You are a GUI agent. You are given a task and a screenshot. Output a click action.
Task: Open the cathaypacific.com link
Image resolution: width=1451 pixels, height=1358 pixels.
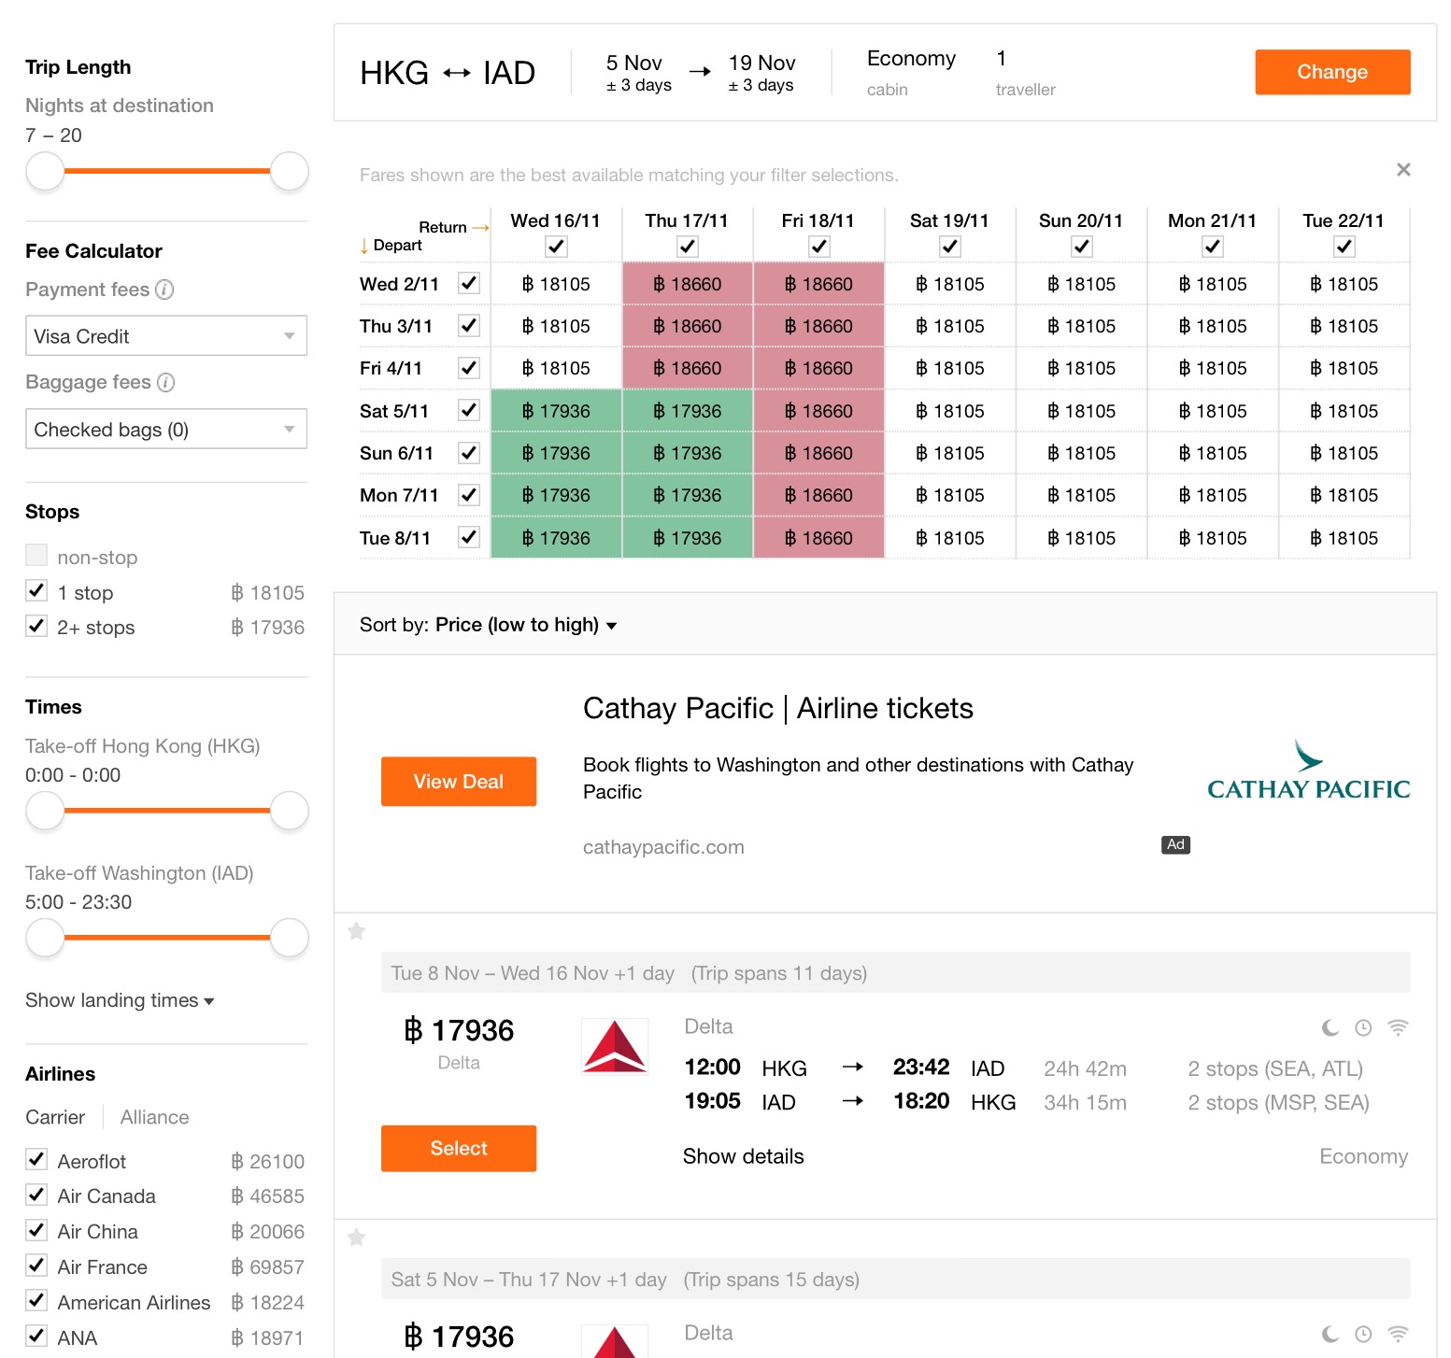click(x=663, y=847)
